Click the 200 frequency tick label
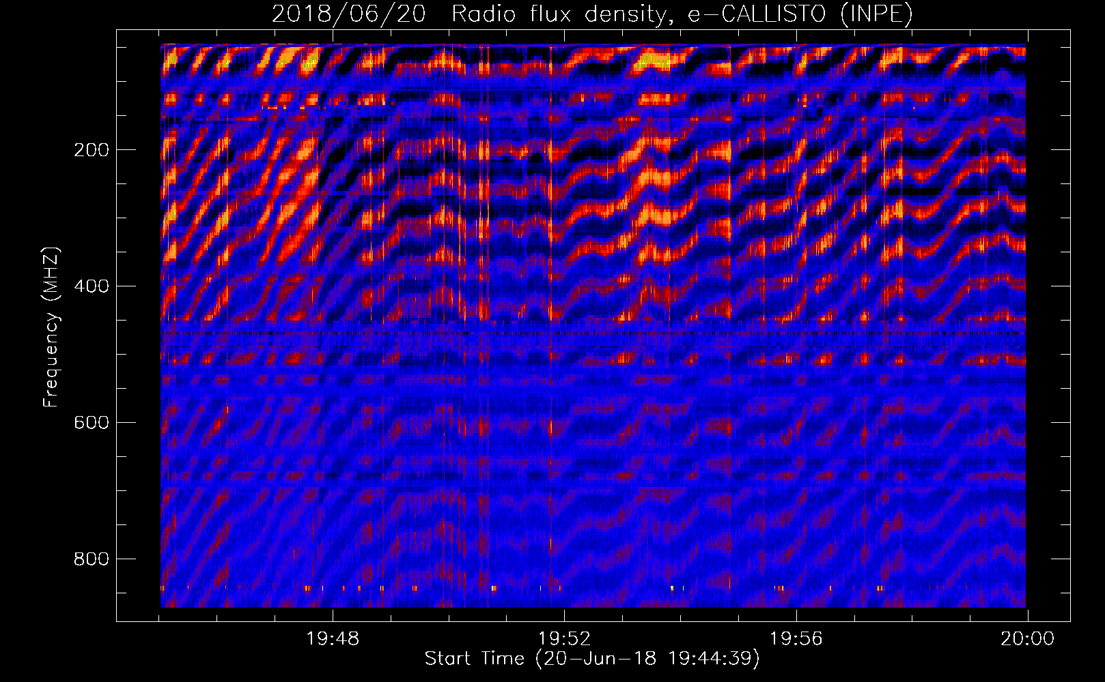This screenshot has width=1105, height=682. click(92, 150)
